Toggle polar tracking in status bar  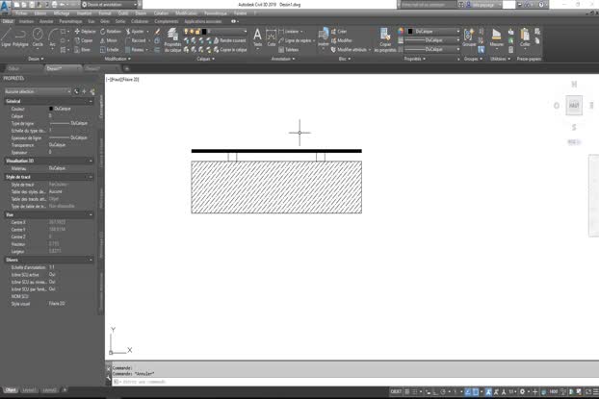pos(443,391)
